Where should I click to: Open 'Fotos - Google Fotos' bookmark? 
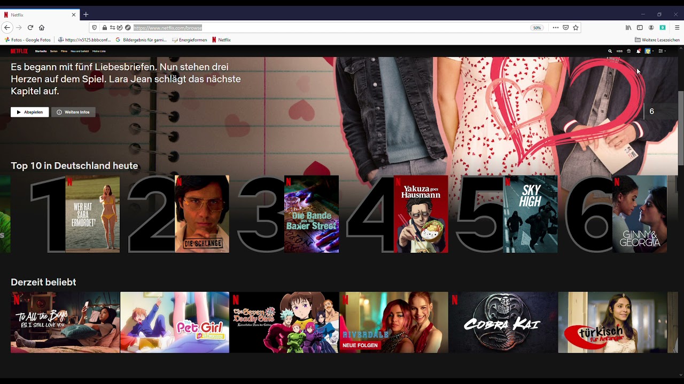point(28,40)
